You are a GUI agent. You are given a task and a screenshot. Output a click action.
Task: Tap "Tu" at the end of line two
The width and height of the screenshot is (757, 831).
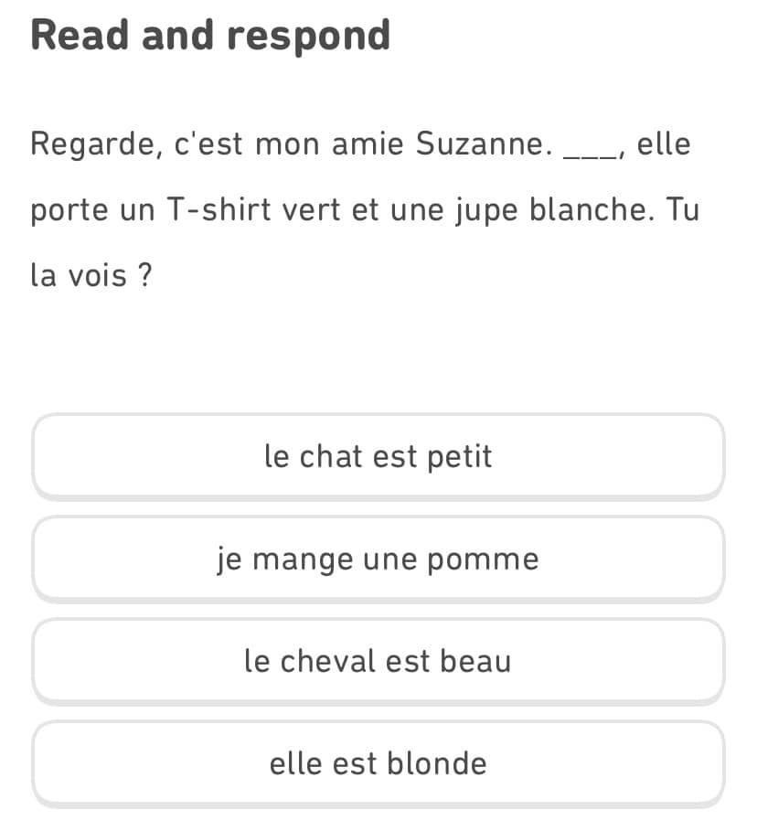pos(682,210)
